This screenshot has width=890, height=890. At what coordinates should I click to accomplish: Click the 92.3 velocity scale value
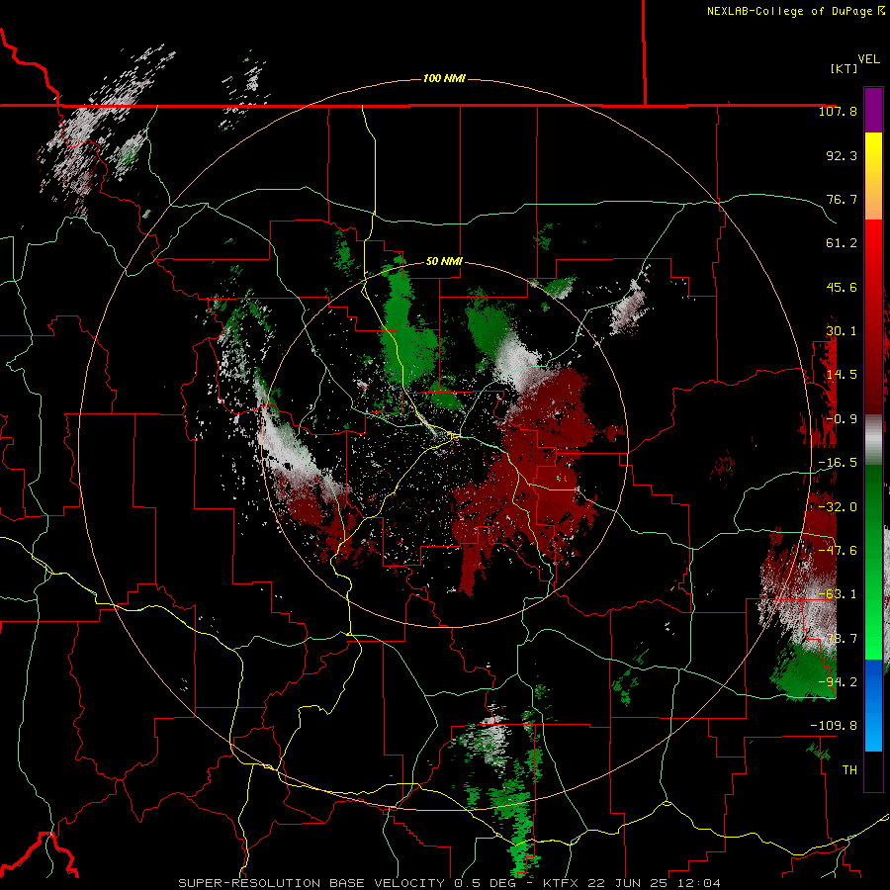[x=842, y=155]
